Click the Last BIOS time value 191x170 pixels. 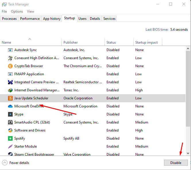(179, 30)
